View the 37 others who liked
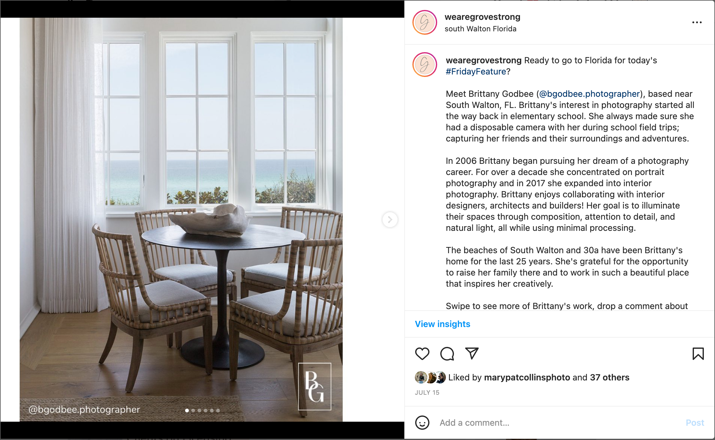The width and height of the screenshot is (715, 440). pyautogui.click(x=610, y=377)
